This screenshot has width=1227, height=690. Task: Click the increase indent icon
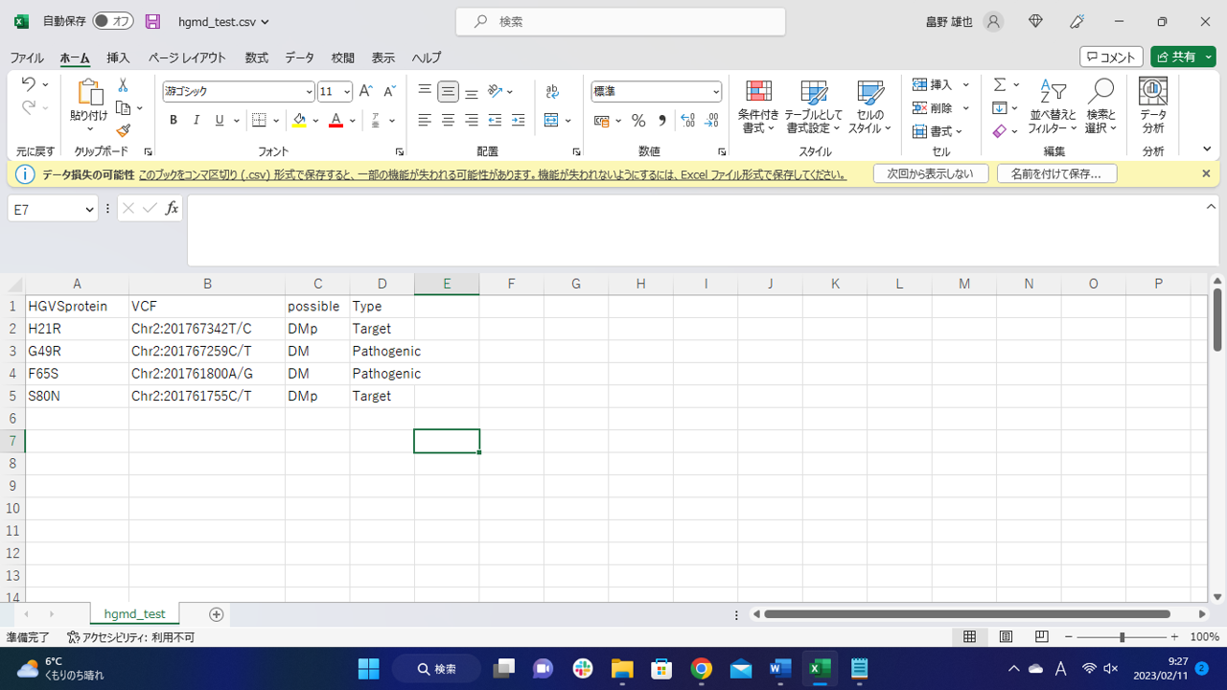coord(519,121)
